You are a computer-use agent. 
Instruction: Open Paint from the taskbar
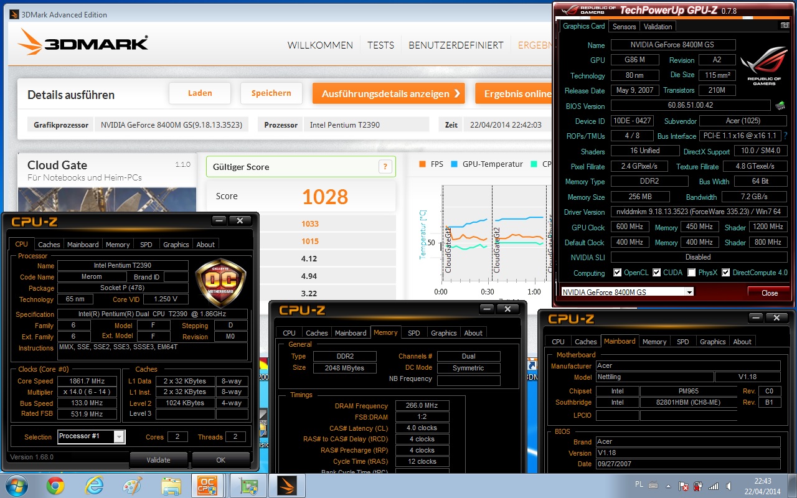(132, 486)
